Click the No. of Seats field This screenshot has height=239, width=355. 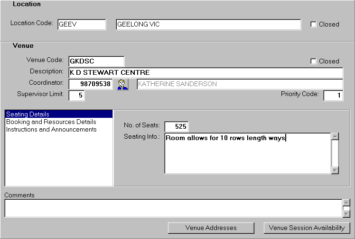[x=176, y=126]
